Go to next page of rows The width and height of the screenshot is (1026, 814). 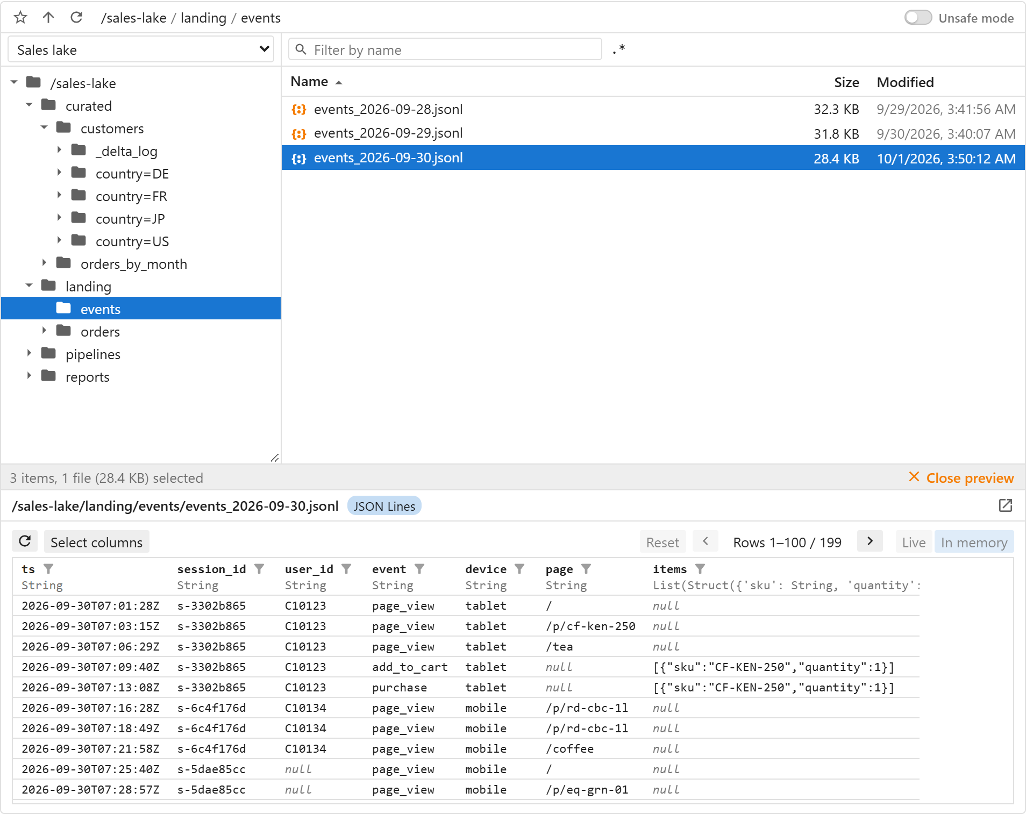[870, 541]
